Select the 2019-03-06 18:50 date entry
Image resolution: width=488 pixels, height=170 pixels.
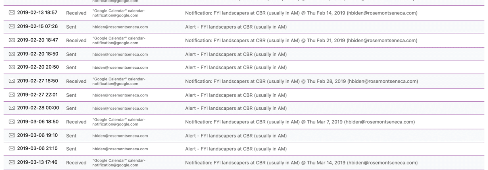pyautogui.click(x=38, y=121)
